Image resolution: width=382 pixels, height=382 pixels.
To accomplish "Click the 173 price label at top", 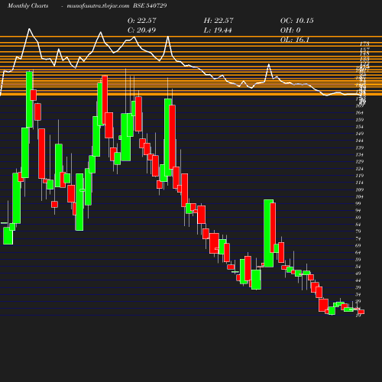I will pyautogui.click(x=364, y=44).
